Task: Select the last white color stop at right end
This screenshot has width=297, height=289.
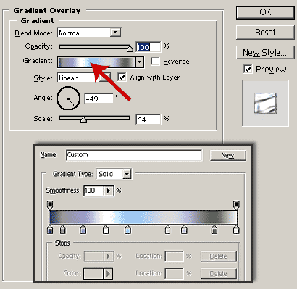Action: 236,230
